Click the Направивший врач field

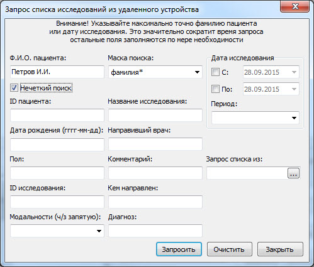[x=155, y=144]
